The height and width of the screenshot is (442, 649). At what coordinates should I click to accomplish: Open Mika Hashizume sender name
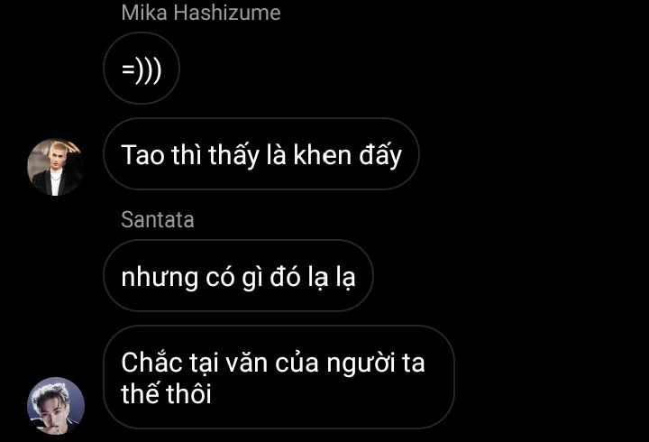(201, 13)
